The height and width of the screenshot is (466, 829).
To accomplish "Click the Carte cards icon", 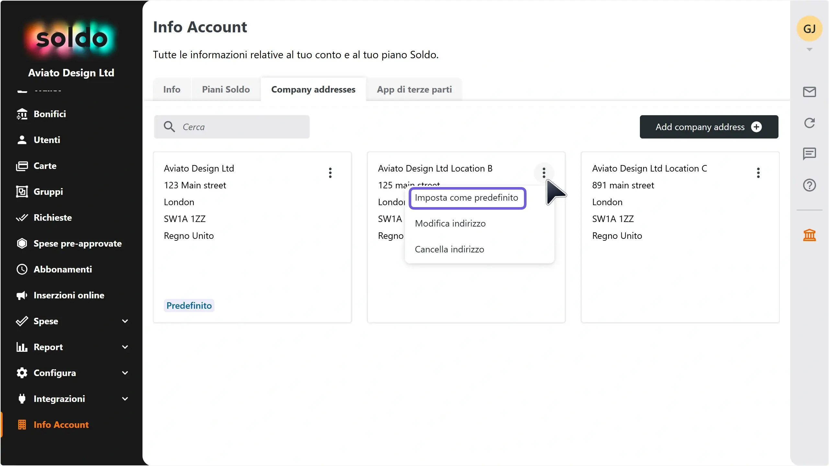I will [x=22, y=166].
